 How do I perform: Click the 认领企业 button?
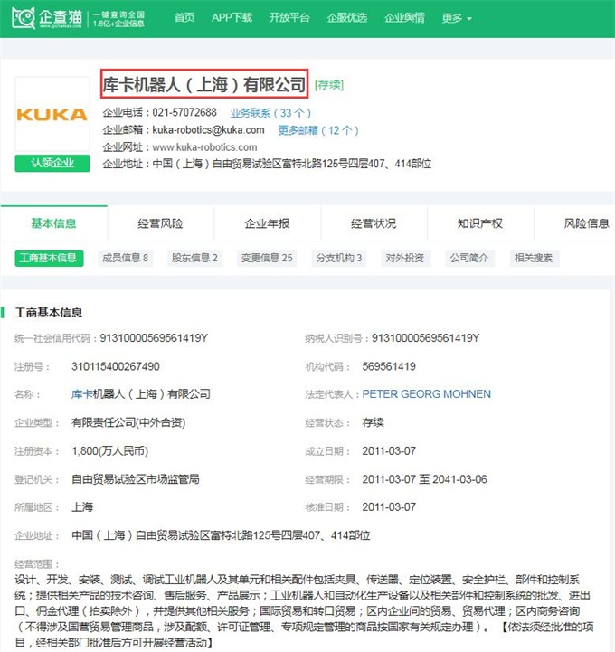(x=52, y=164)
